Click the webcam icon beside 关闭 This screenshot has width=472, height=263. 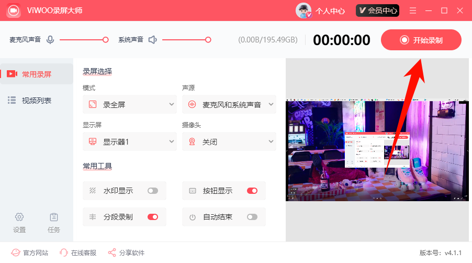click(x=192, y=141)
